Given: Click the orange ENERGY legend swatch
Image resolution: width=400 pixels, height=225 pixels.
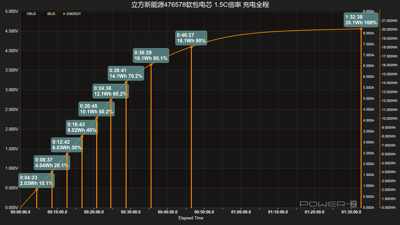Looking at the screenshot, I should point(64,14).
